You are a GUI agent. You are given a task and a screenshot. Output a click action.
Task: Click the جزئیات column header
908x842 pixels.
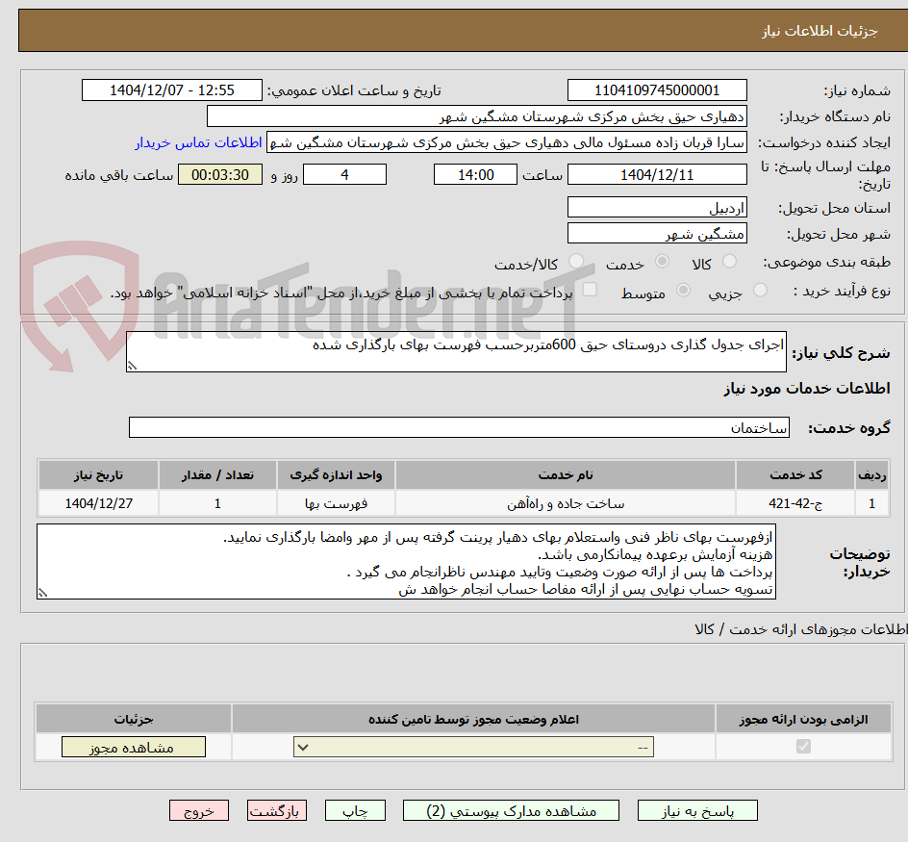point(133,719)
